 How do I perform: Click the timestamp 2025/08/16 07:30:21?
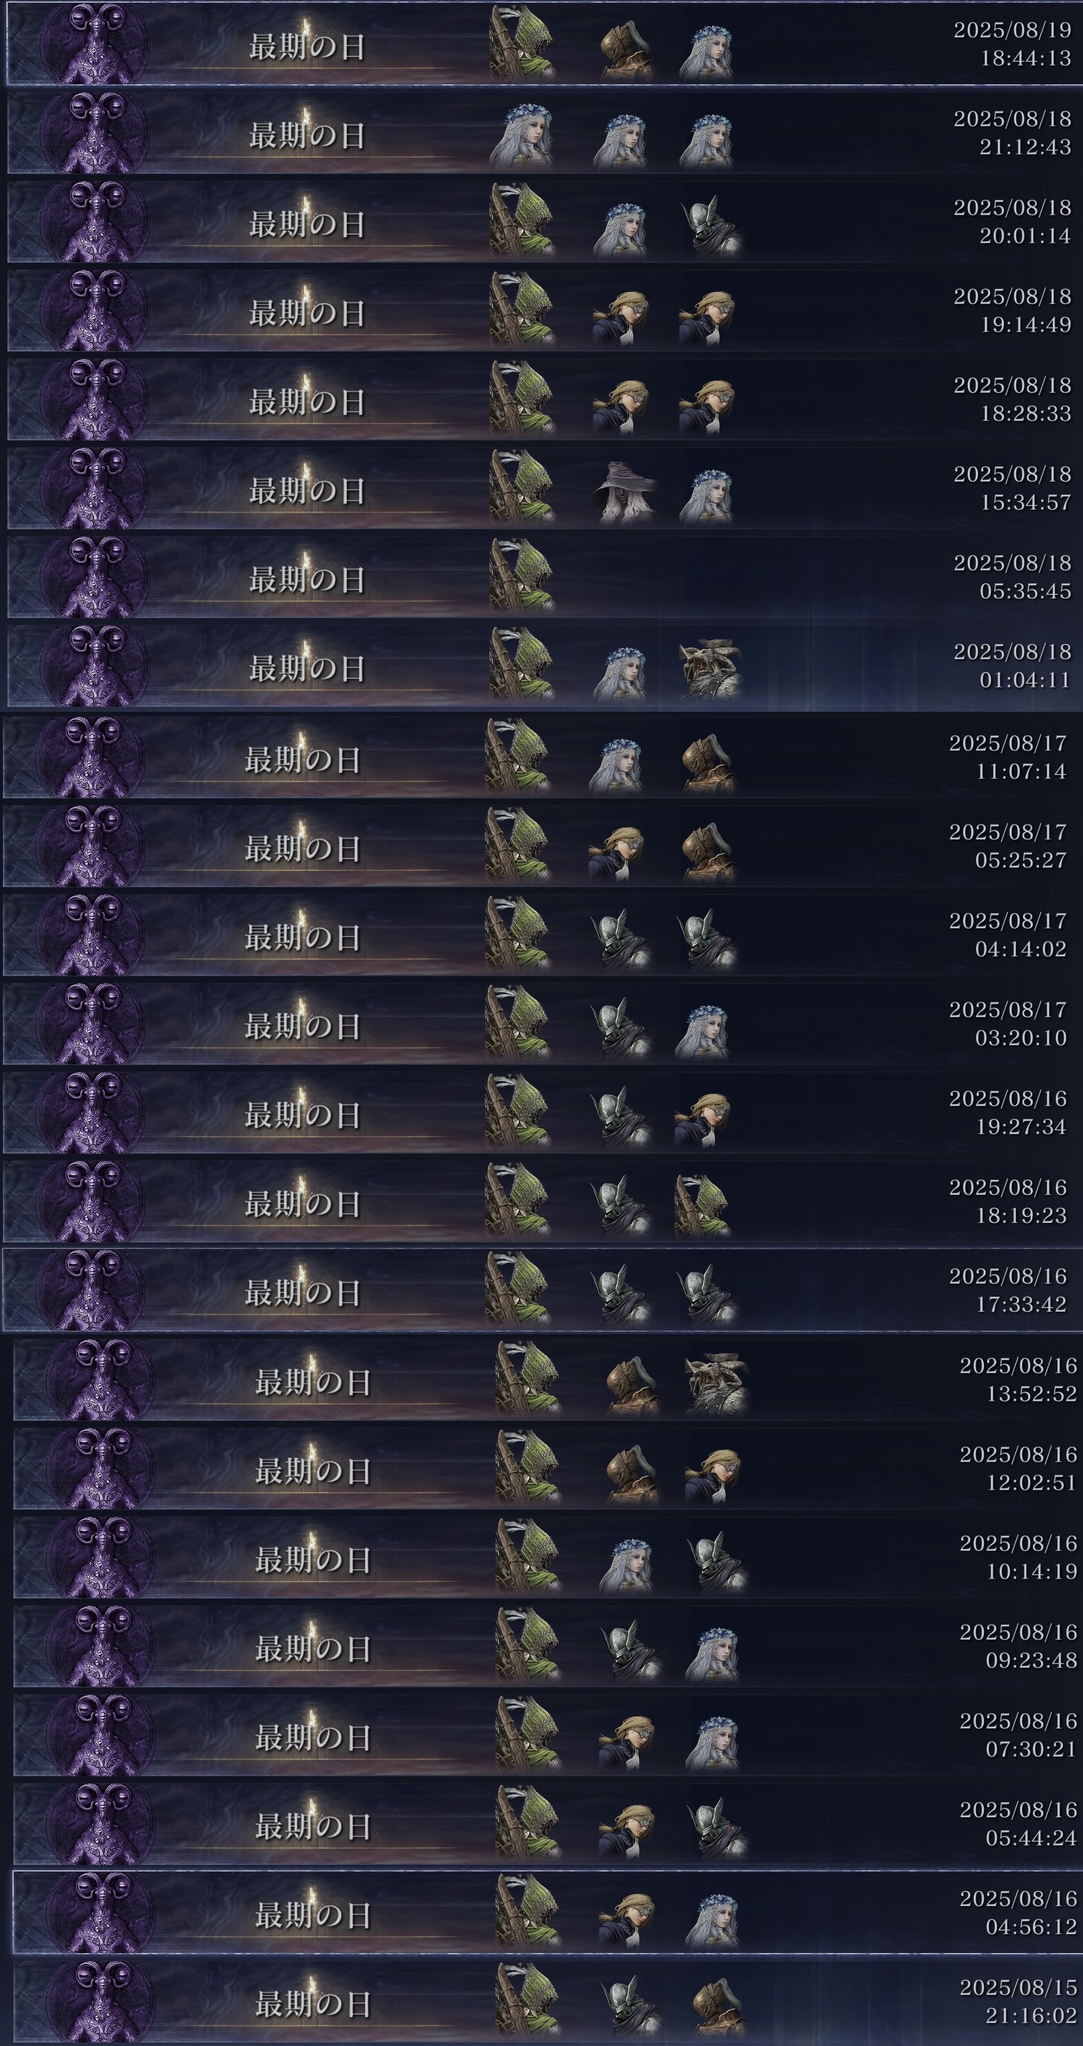point(1018,1736)
